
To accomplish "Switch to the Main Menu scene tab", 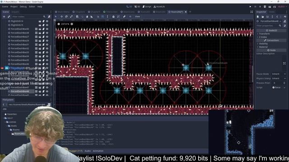I will [x=62, y=12].
